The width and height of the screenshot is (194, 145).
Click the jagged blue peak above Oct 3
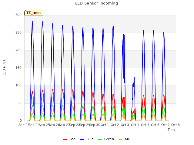pyautogui.click(x=123, y=34)
